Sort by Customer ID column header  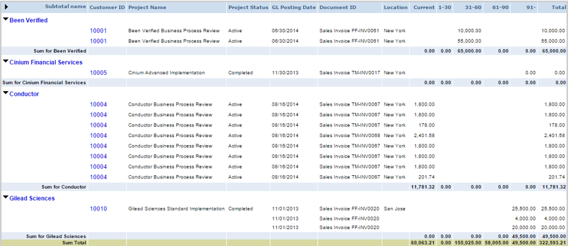tap(107, 7)
